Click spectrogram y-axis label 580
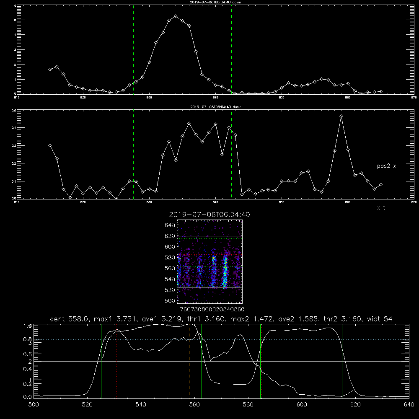419x419 pixels. (x=170, y=258)
